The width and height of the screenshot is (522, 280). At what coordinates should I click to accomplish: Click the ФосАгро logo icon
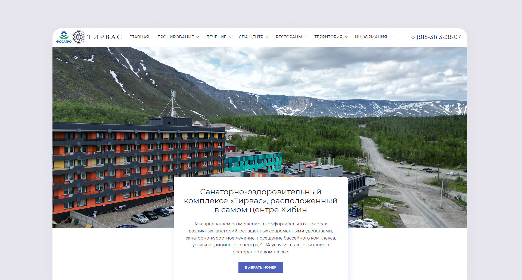64,37
